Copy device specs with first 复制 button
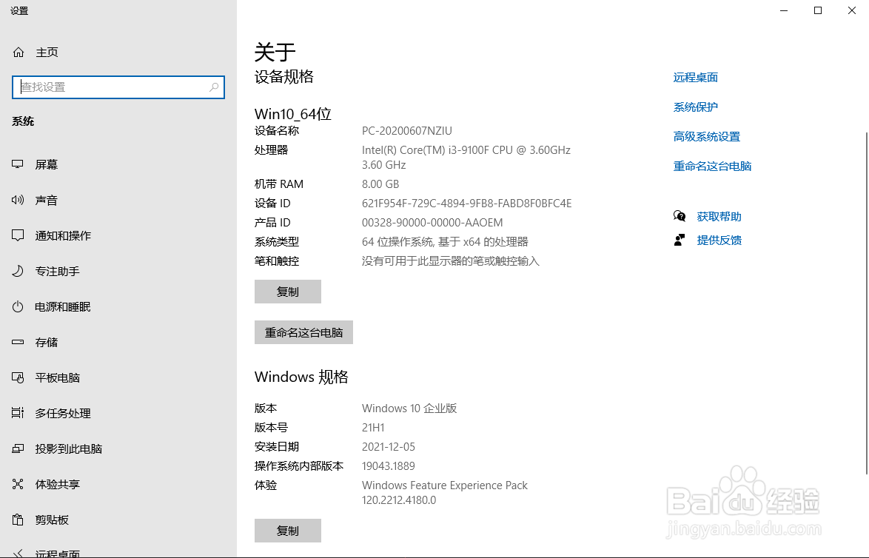 pos(288,292)
